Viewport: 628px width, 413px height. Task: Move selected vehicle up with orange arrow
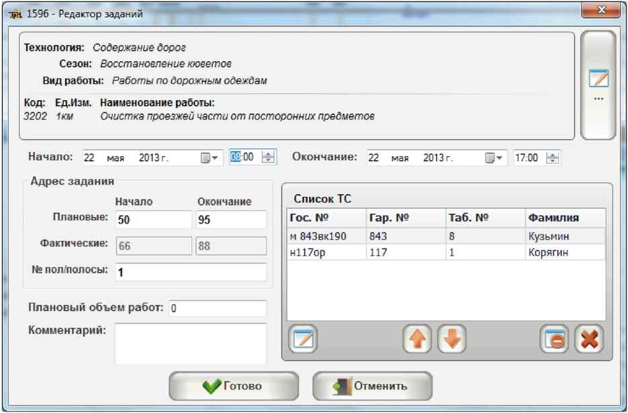[x=417, y=339]
